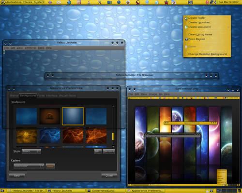Click the show desktop icon in bottom panel
The image size is (242, 193).
pos(2,191)
